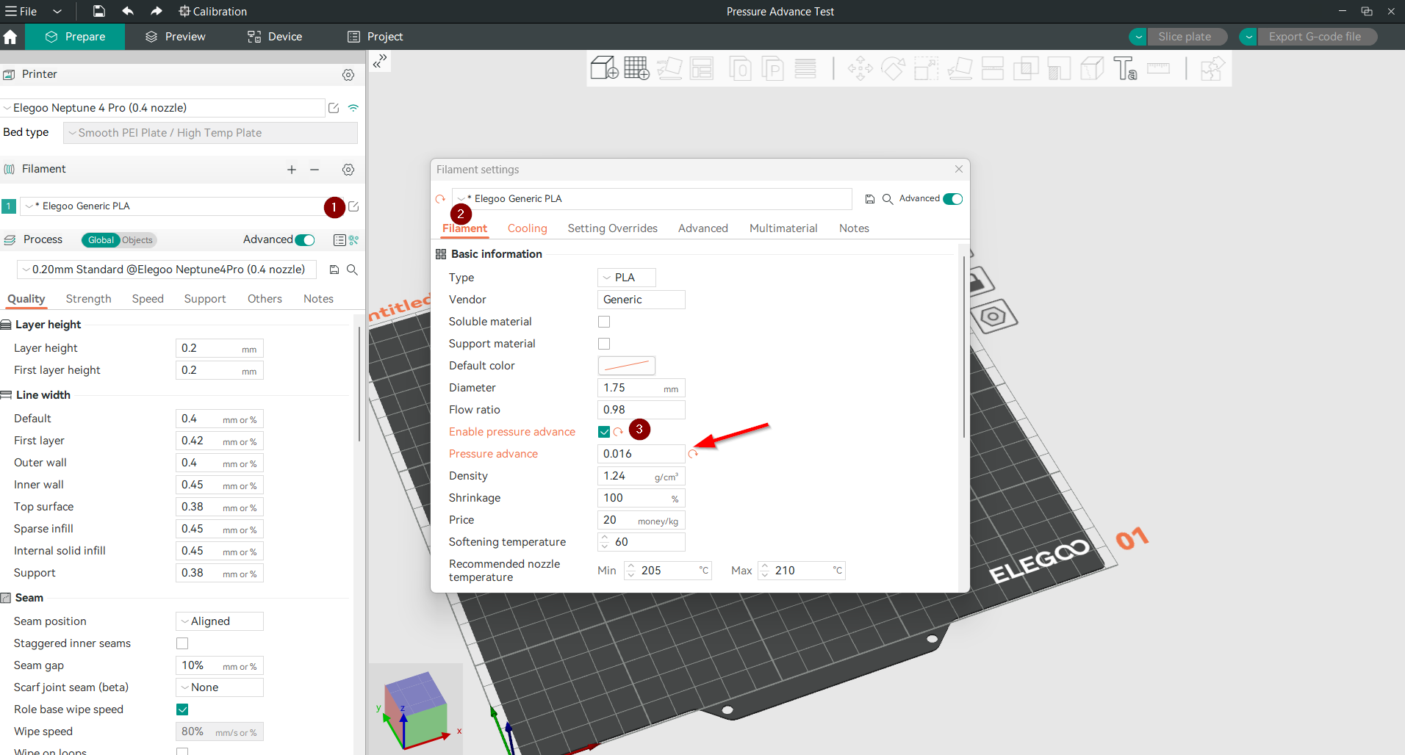Open the Strength process tab
Image resolution: width=1405 pixels, height=755 pixels.
coord(88,299)
